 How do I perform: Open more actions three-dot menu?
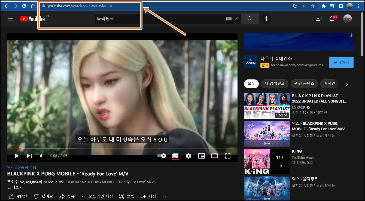point(165,196)
